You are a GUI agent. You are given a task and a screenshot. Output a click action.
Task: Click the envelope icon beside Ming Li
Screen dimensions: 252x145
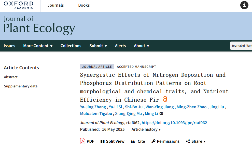coord(161,114)
